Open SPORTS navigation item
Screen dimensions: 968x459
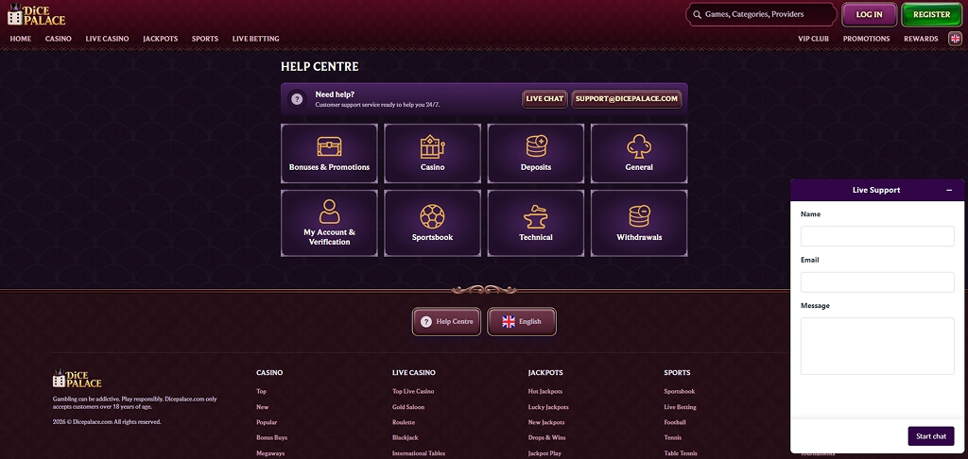205,38
